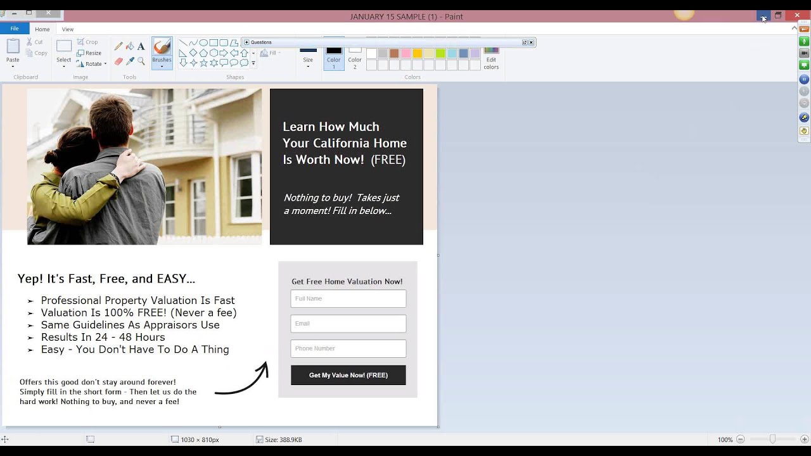811x456 pixels.
Task: Click Edit colors button
Action: (491, 57)
